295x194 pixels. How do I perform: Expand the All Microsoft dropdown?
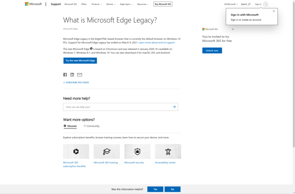coord(231,4)
